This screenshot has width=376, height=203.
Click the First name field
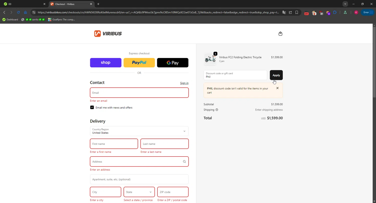114,144
